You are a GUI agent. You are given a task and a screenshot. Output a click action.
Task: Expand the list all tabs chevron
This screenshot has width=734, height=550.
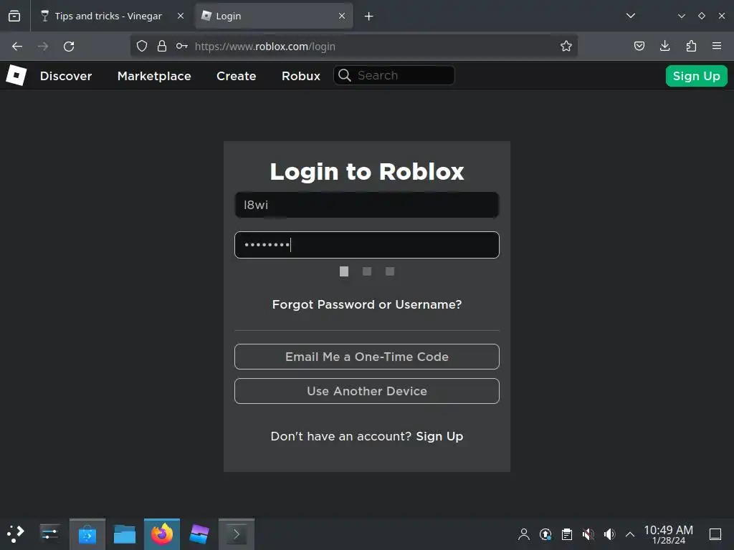coord(631,16)
